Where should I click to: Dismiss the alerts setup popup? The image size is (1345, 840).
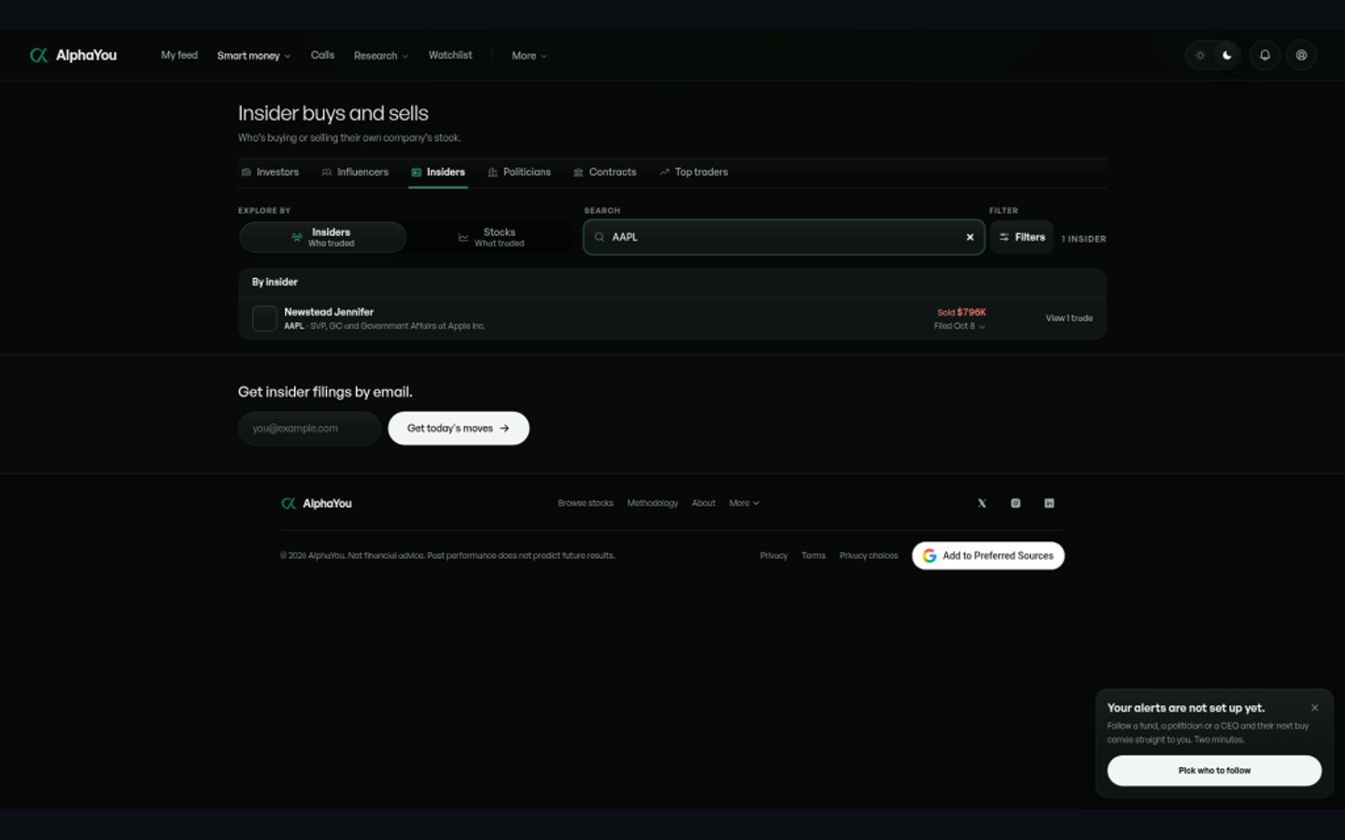click(x=1314, y=707)
